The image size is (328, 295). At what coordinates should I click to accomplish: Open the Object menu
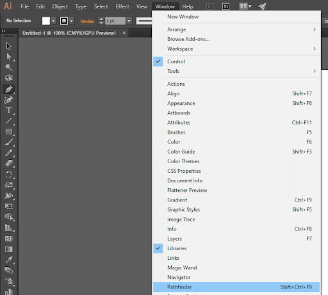point(60,6)
